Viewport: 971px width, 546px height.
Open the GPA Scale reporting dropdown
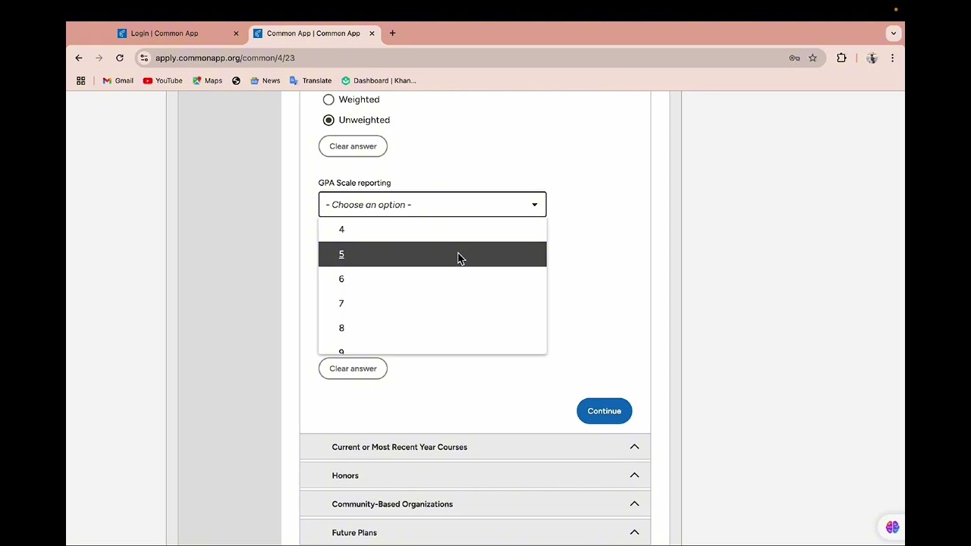[432, 205]
